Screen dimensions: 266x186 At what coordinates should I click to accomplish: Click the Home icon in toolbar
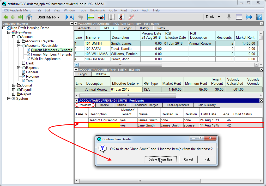pyautogui.click(x=29, y=17)
